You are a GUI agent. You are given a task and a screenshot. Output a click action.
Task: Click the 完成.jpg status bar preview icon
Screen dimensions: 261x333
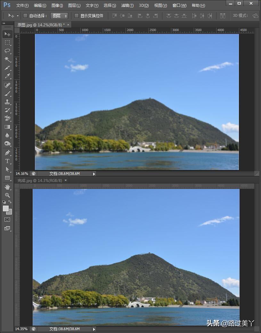coord(34,329)
